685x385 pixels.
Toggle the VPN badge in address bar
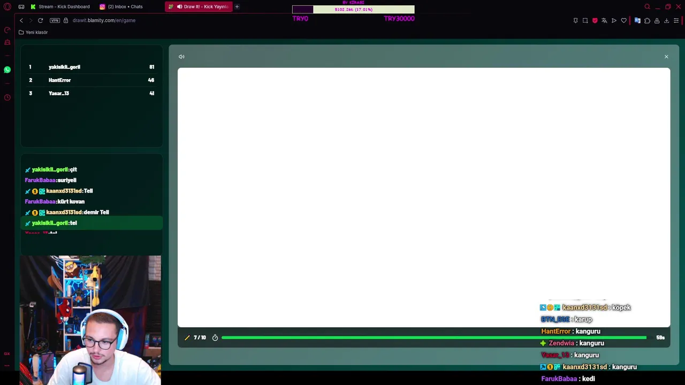click(x=55, y=20)
